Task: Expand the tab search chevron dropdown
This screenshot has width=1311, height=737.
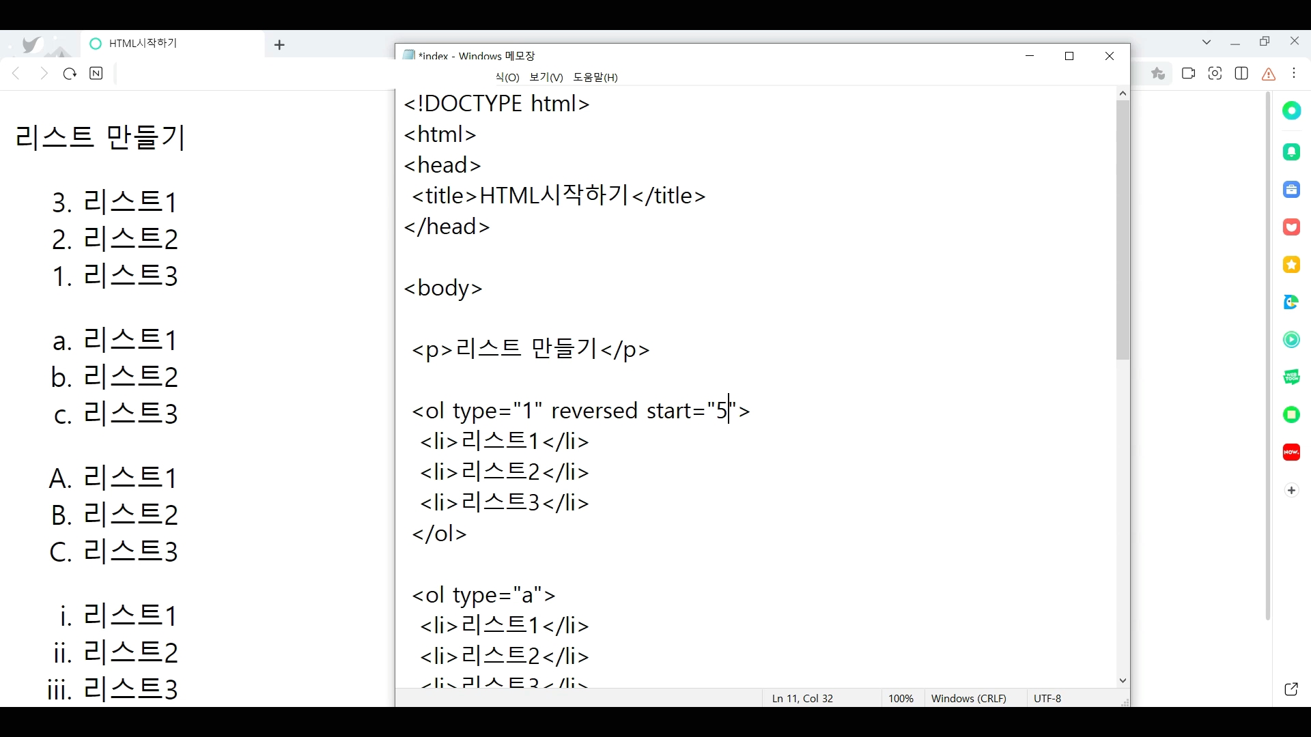Action: 1207,42
